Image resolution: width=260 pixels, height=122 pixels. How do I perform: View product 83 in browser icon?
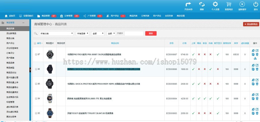coord(253,109)
